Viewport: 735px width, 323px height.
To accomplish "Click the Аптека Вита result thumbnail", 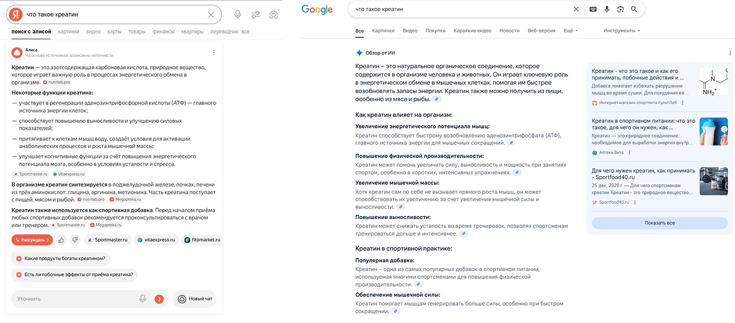I will tap(714, 132).
